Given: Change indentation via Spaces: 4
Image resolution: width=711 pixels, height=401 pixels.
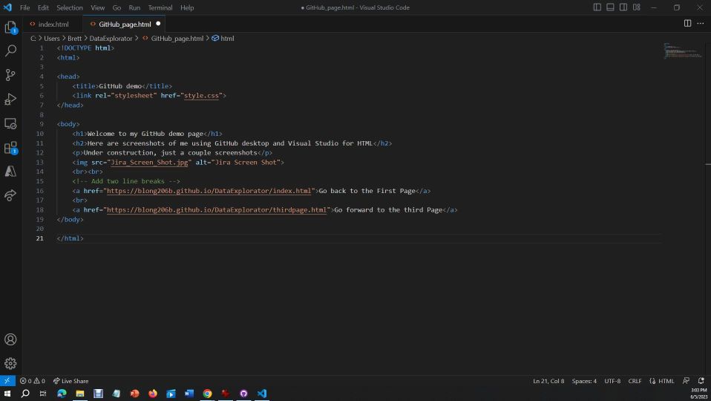Looking at the screenshot, I should coord(584,381).
